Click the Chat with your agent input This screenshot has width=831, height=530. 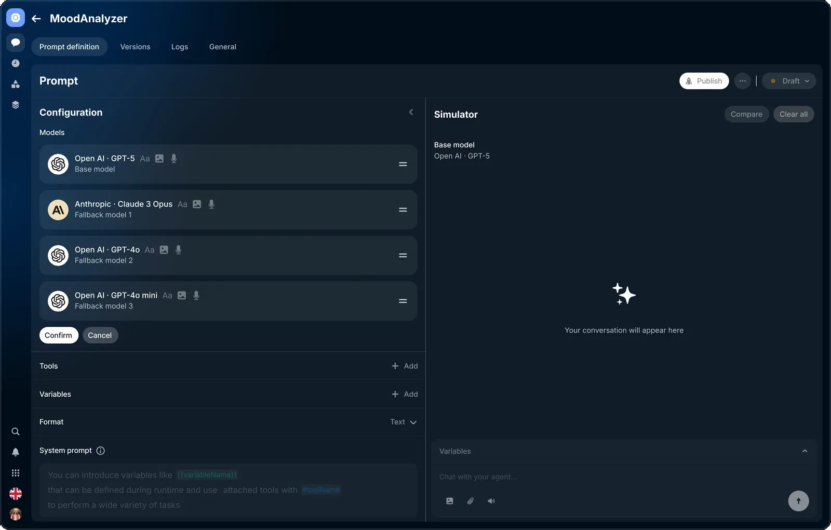tap(624, 477)
